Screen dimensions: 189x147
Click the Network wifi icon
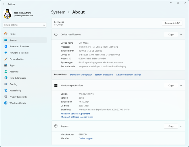point(6,53)
